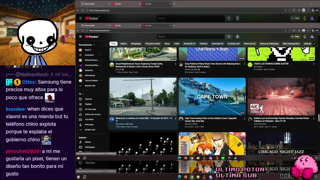Open the Tú section header chevron
The width and height of the screenshot is (320, 180).
click(83, 94)
